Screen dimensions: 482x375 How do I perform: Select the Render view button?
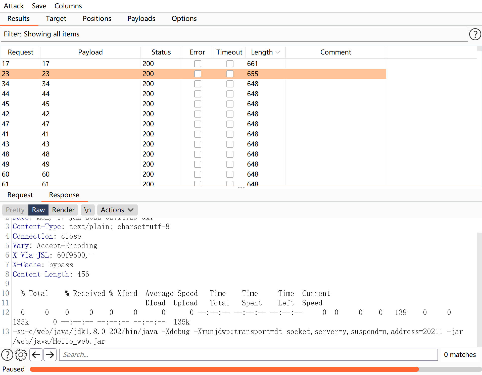click(x=63, y=210)
